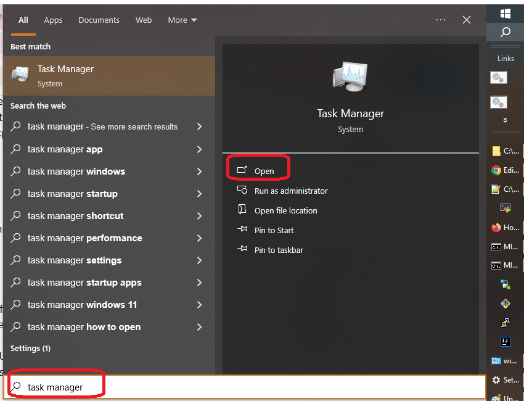Expand the Links toolbar overflow chevron
524x401 pixels.
(505, 120)
